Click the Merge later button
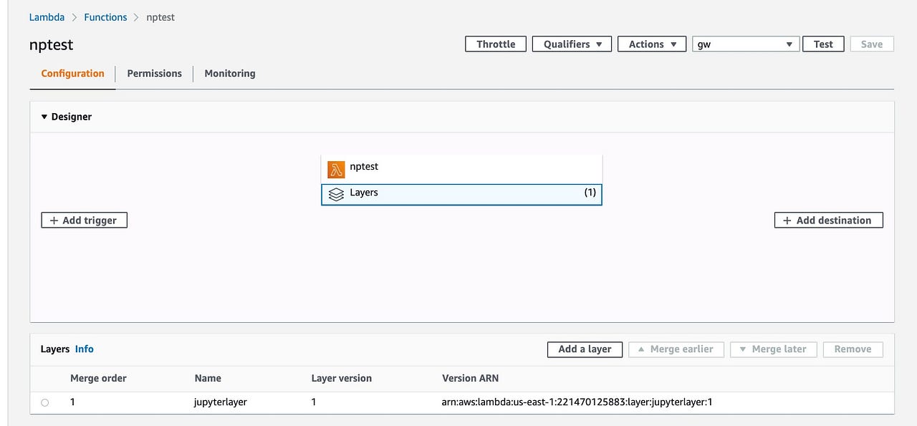Screen dimensions: 917x426 (x=773, y=349)
